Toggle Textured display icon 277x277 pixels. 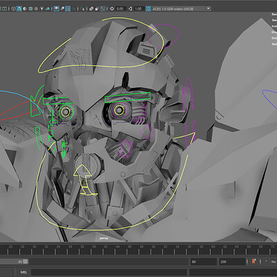(x=36, y=9)
